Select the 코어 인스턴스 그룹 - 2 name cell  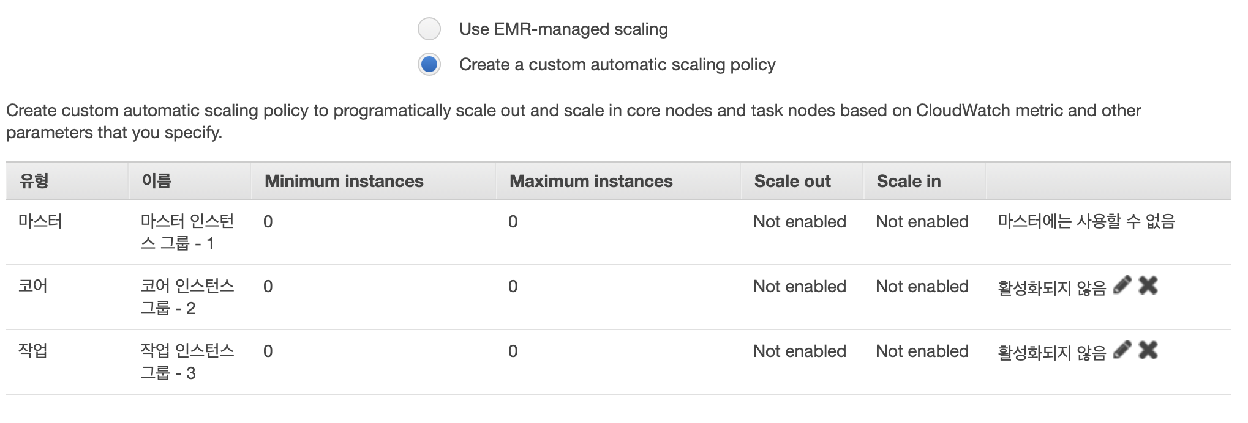tap(187, 297)
